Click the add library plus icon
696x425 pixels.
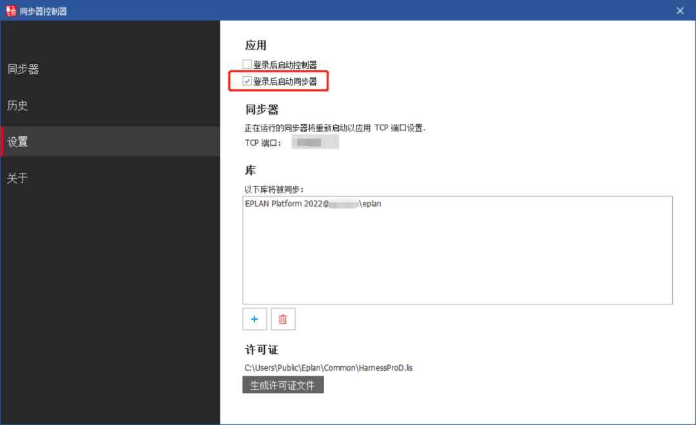[255, 319]
